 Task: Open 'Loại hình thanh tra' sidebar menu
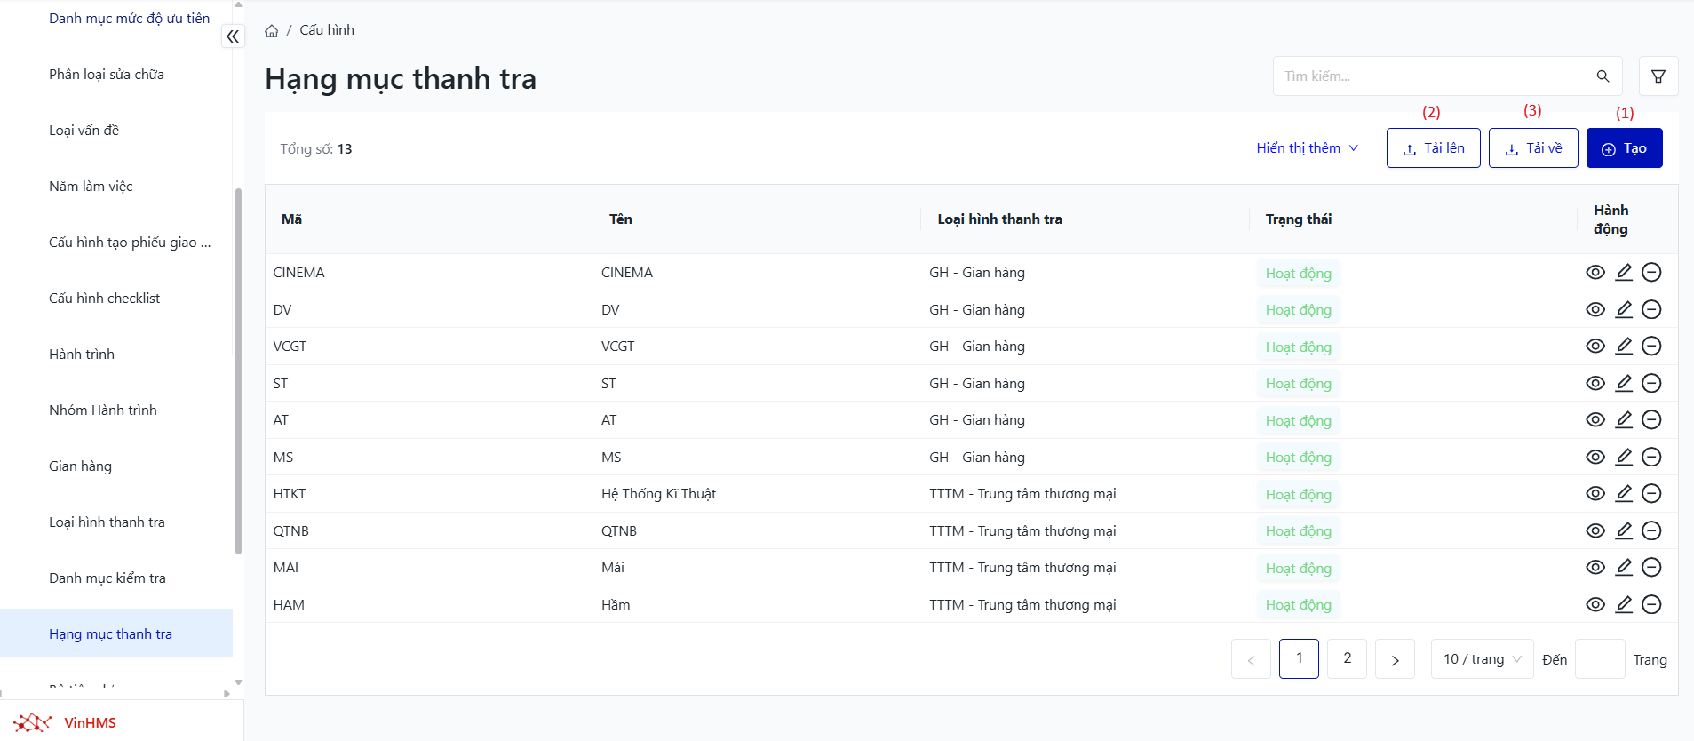pyautogui.click(x=107, y=522)
